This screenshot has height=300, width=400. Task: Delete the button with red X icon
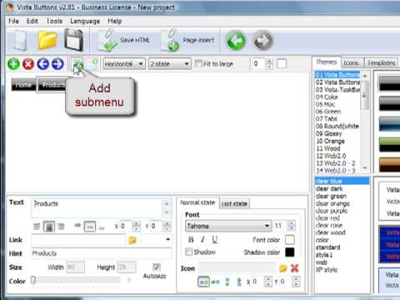pos(28,64)
